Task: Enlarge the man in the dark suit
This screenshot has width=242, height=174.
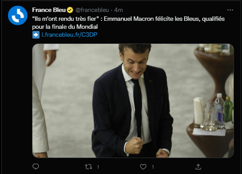Action: tap(132, 101)
